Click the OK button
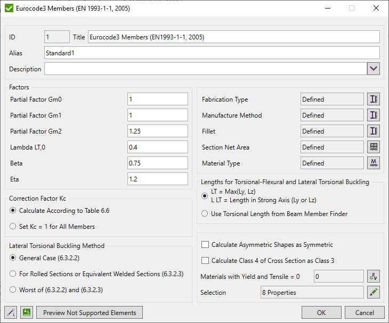This screenshot has width=389, height=323. pos(321,312)
